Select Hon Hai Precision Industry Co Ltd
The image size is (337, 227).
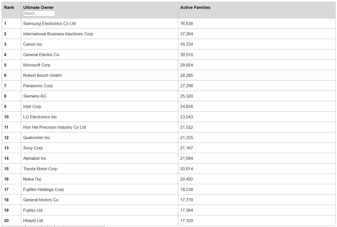click(54, 127)
